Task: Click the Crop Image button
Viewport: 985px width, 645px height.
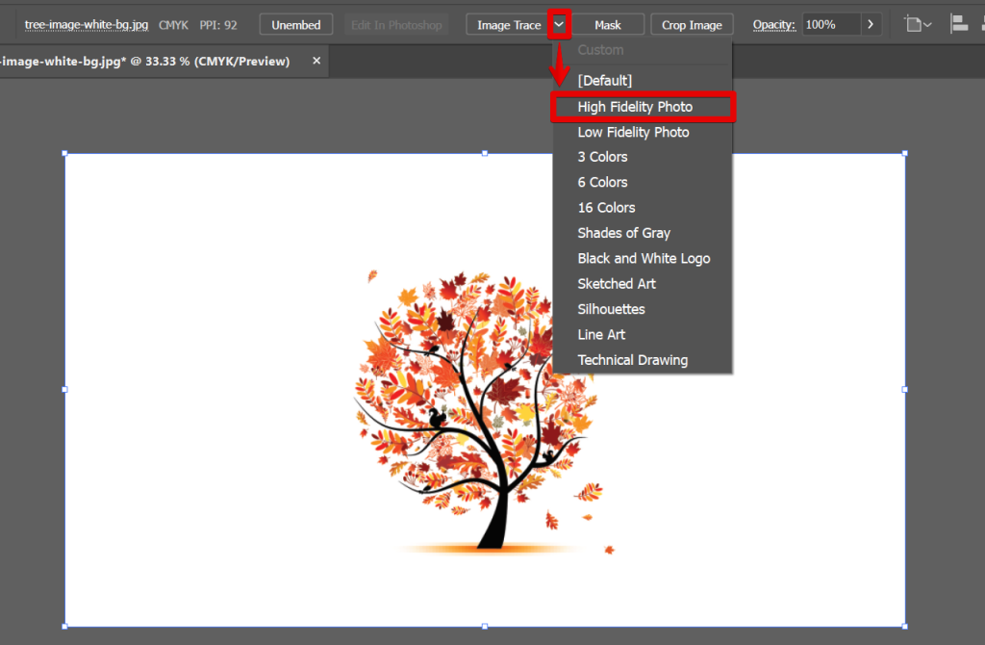Action: [692, 23]
